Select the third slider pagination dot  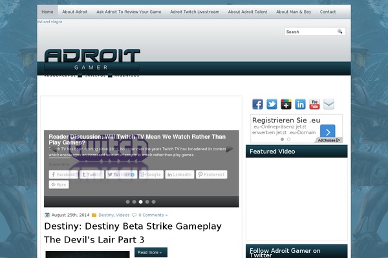[x=140, y=202]
